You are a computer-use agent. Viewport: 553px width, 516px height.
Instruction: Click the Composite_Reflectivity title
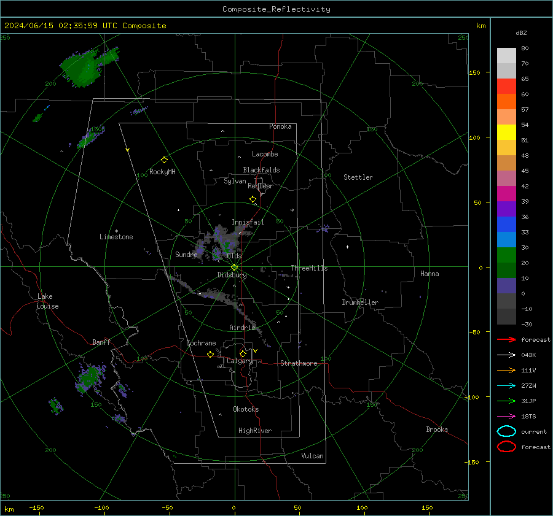276,9
